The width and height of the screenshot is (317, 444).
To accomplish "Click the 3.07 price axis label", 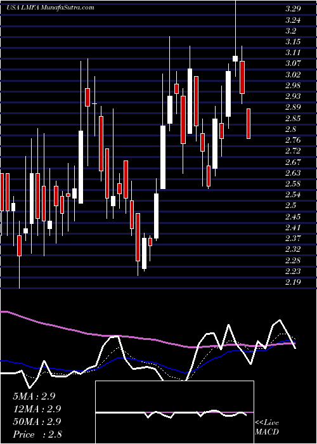I will pyautogui.click(x=292, y=63).
